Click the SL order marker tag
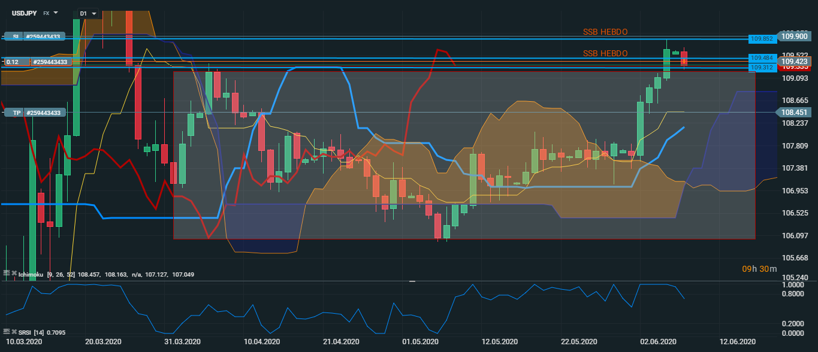818x352 pixels. pyautogui.click(x=16, y=37)
